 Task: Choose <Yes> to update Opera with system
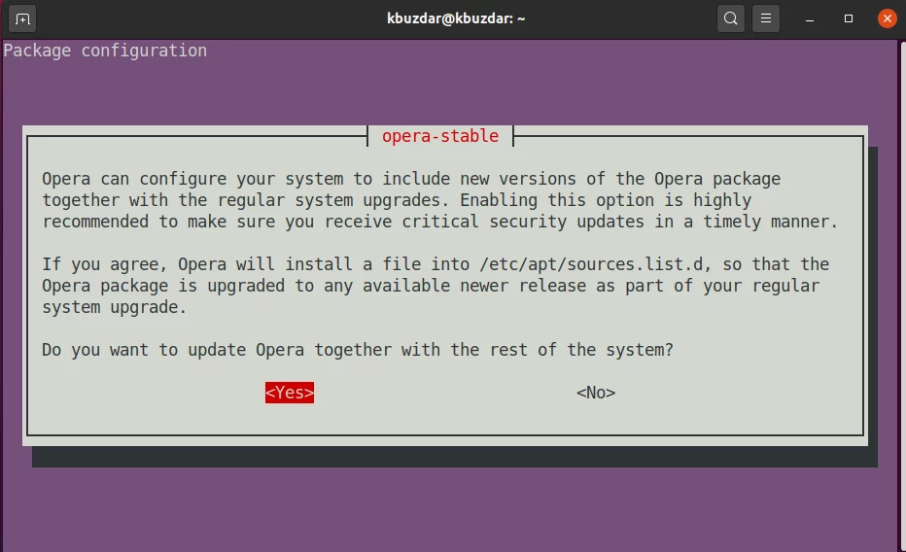click(x=290, y=393)
